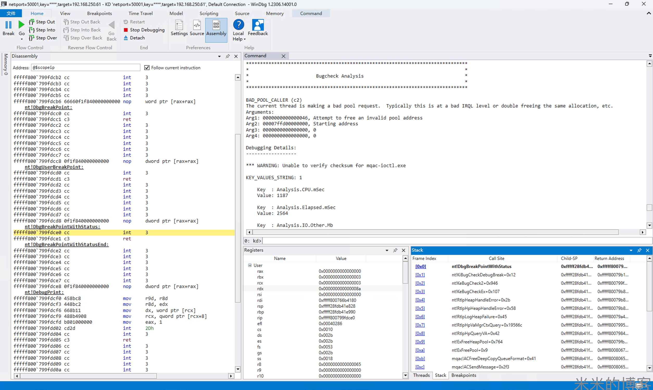The height and width of the screenshot is (390, 653).
Task: Click frame link 0x5 in Stack
Action: click(420, 308)
